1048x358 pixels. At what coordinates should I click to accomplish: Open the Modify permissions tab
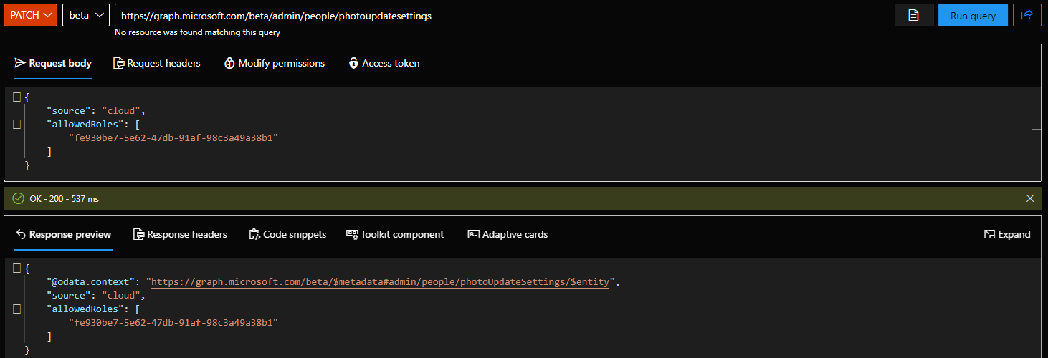click(x=275, y=63)
